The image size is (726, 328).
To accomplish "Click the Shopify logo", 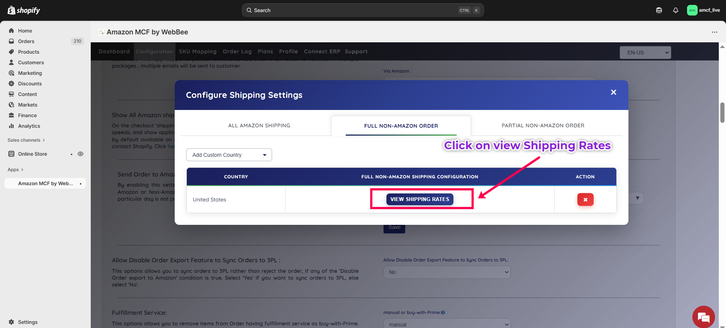I will 24,10.
